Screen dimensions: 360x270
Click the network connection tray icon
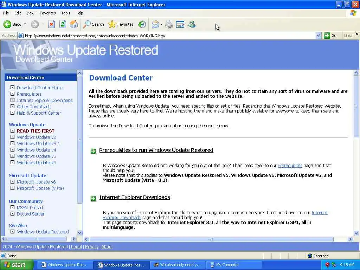coord(334,265)
